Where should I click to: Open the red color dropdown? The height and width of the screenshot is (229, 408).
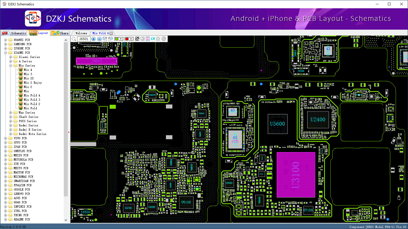coord(131,39)
